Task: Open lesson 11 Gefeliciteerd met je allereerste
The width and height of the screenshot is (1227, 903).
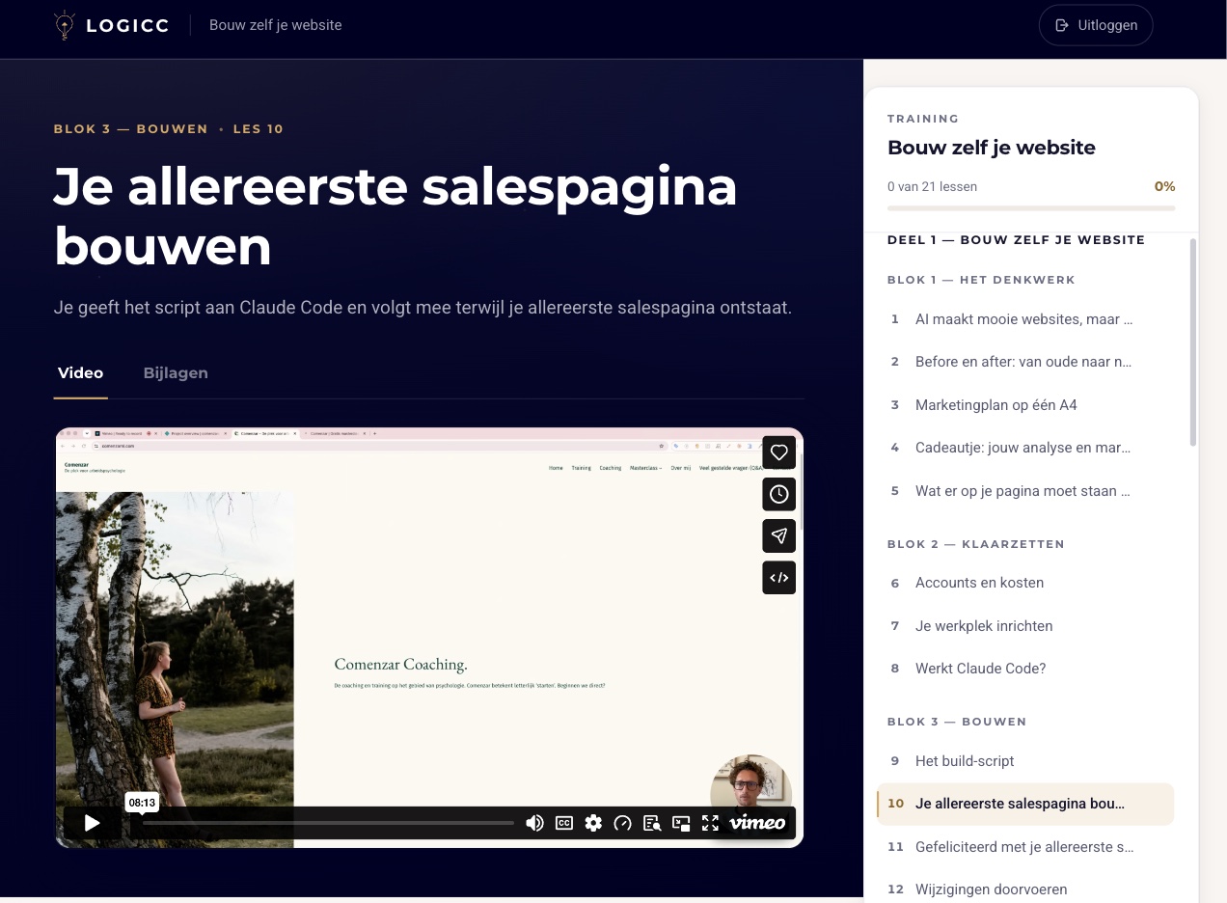Action: tap(1025, 847)
